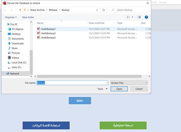Expand the File name dropdown arrow
181x132 pixels.
[106, 83]
